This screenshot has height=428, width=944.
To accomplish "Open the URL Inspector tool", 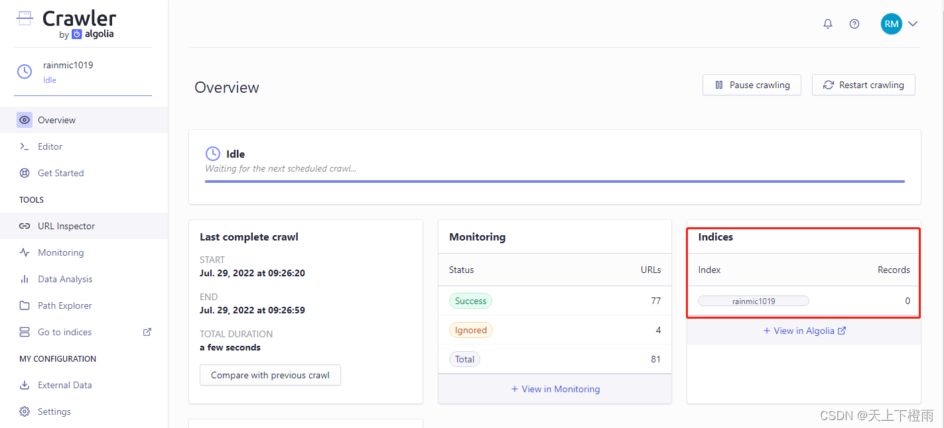I will coord(84,226).
